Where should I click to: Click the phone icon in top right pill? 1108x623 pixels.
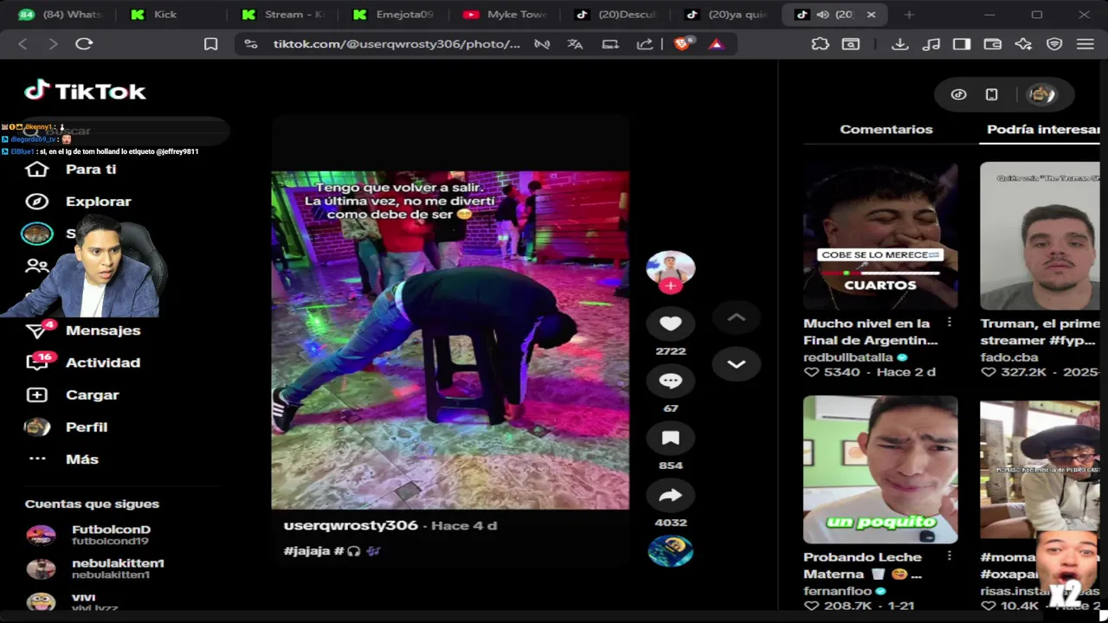(992, 95)
